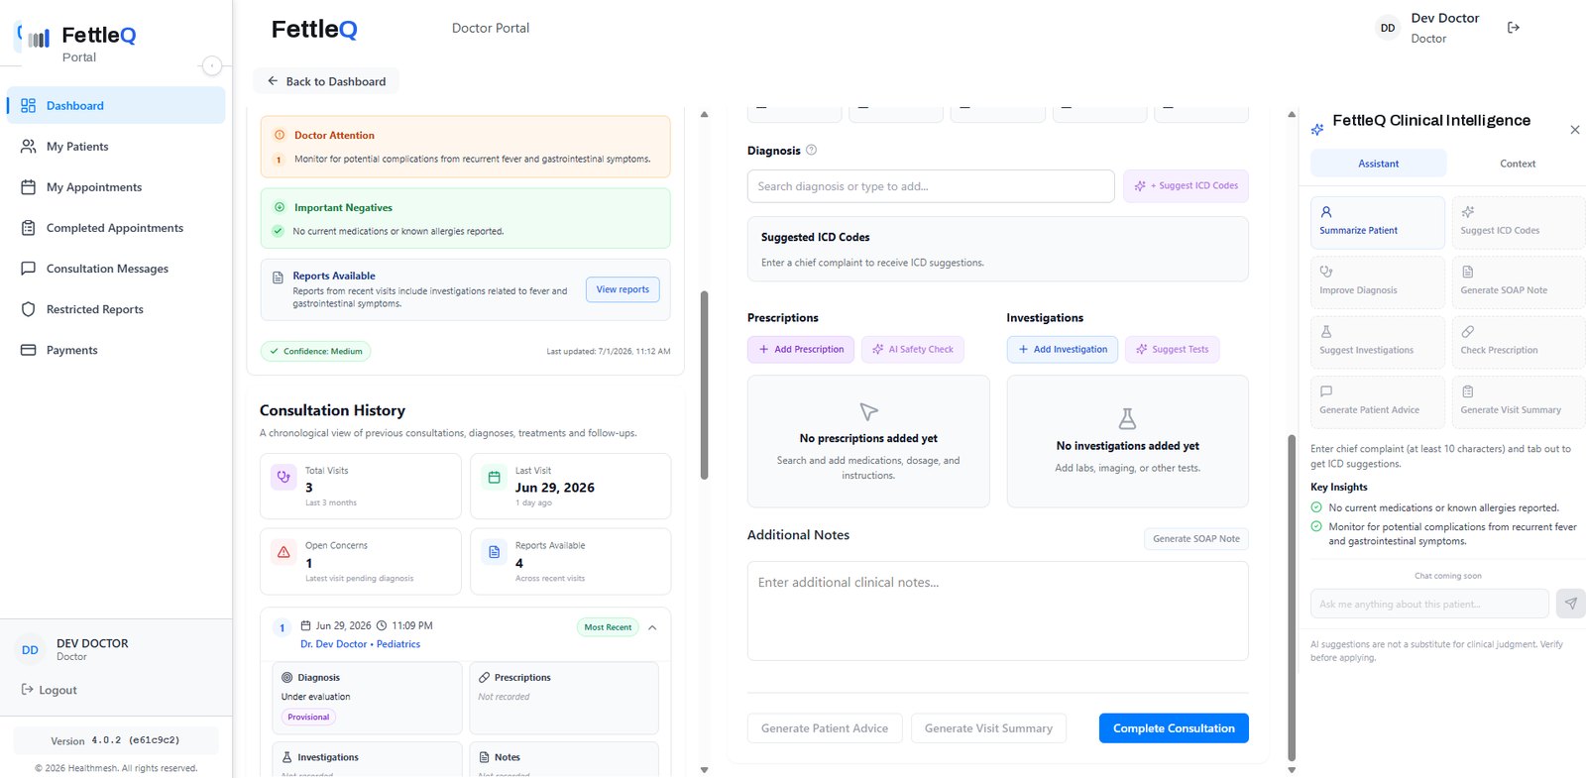Click Generate Visit Summary assistant card
The width and height of the screenshot is (1586, 778).
click(x=1519, y=401)
